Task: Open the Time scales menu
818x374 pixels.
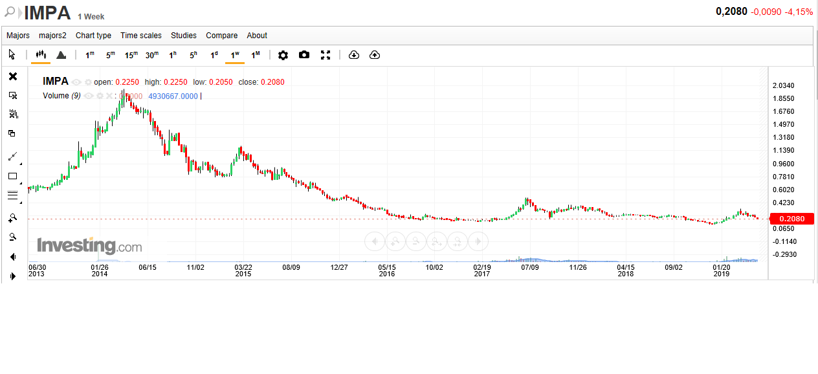Action: [141, 36]
